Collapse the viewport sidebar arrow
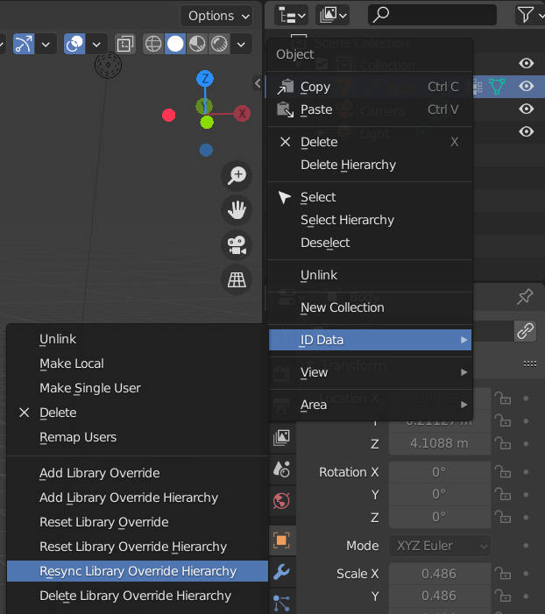Screen dimensions: 545x614 (x=258, y=83)
